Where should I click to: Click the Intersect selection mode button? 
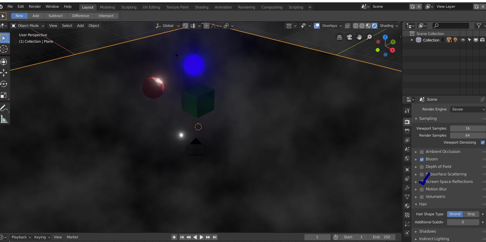(x=106, y=16)
